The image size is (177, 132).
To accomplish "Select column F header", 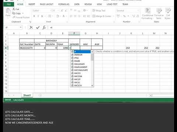I will pos(74,33).
